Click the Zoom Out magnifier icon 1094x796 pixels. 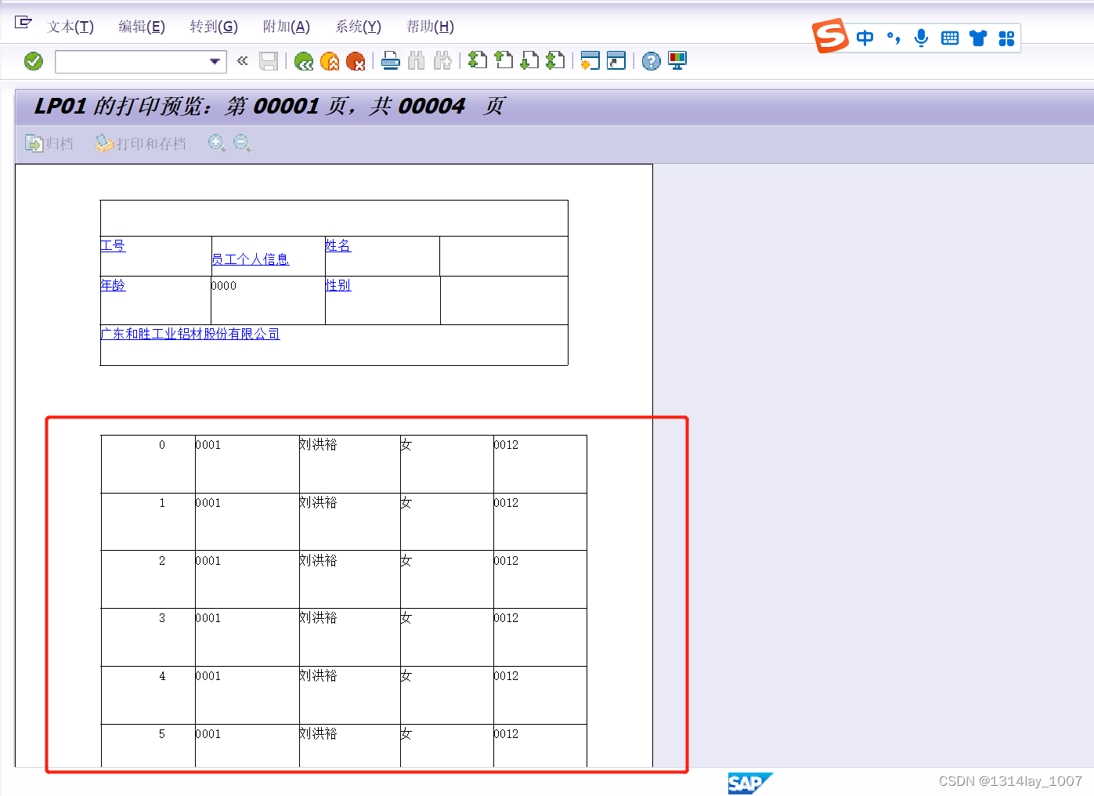[242, 143]
